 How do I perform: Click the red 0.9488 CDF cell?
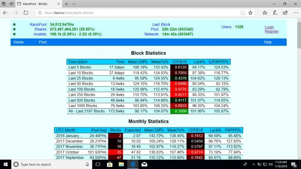click(179, 84)
